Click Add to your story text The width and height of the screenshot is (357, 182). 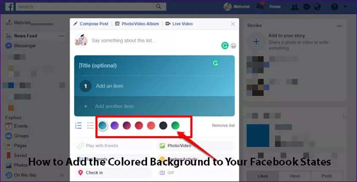(x=286, y=36)
